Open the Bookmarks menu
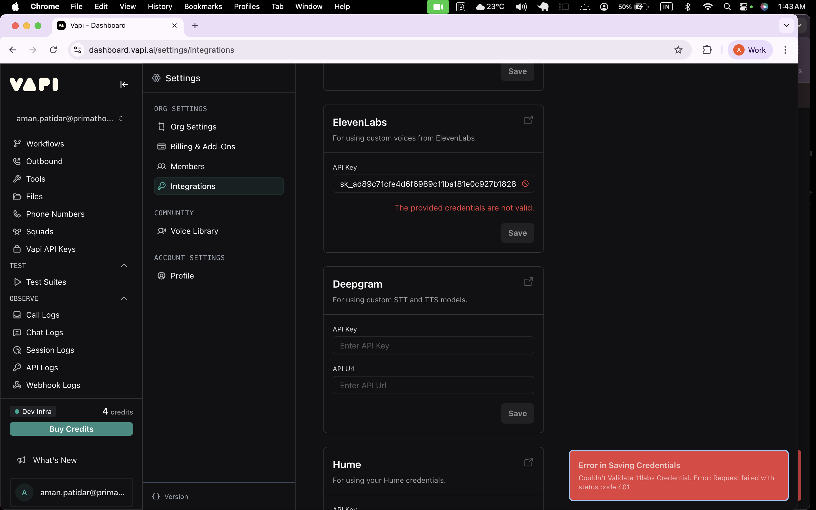This screenshot has height=510, width=816. [x=203, y=7]
